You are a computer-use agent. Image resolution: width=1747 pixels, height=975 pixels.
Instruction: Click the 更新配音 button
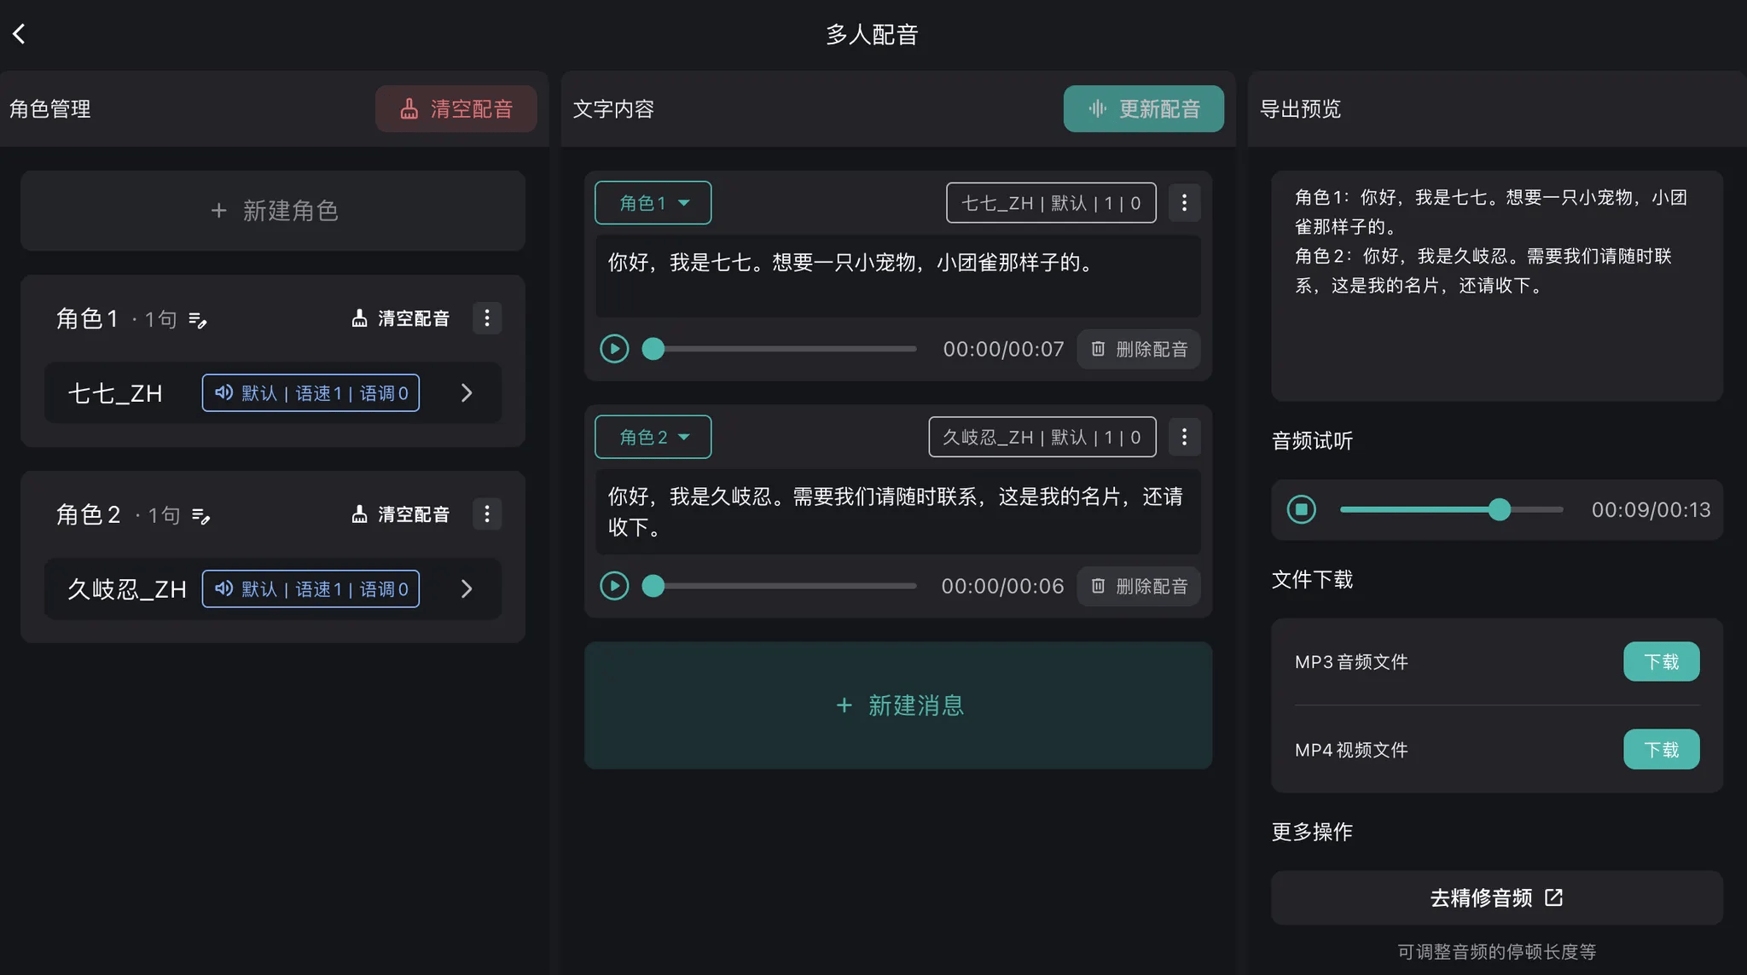(1143, 109)
